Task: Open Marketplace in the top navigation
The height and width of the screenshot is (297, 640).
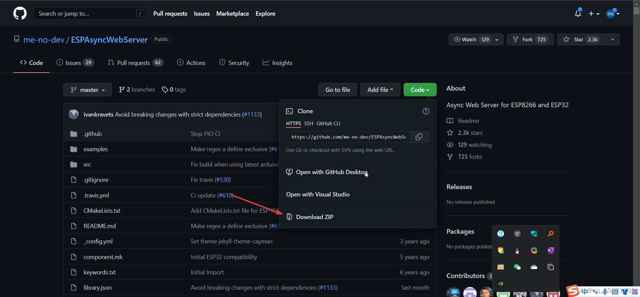Action: [233, 14]
